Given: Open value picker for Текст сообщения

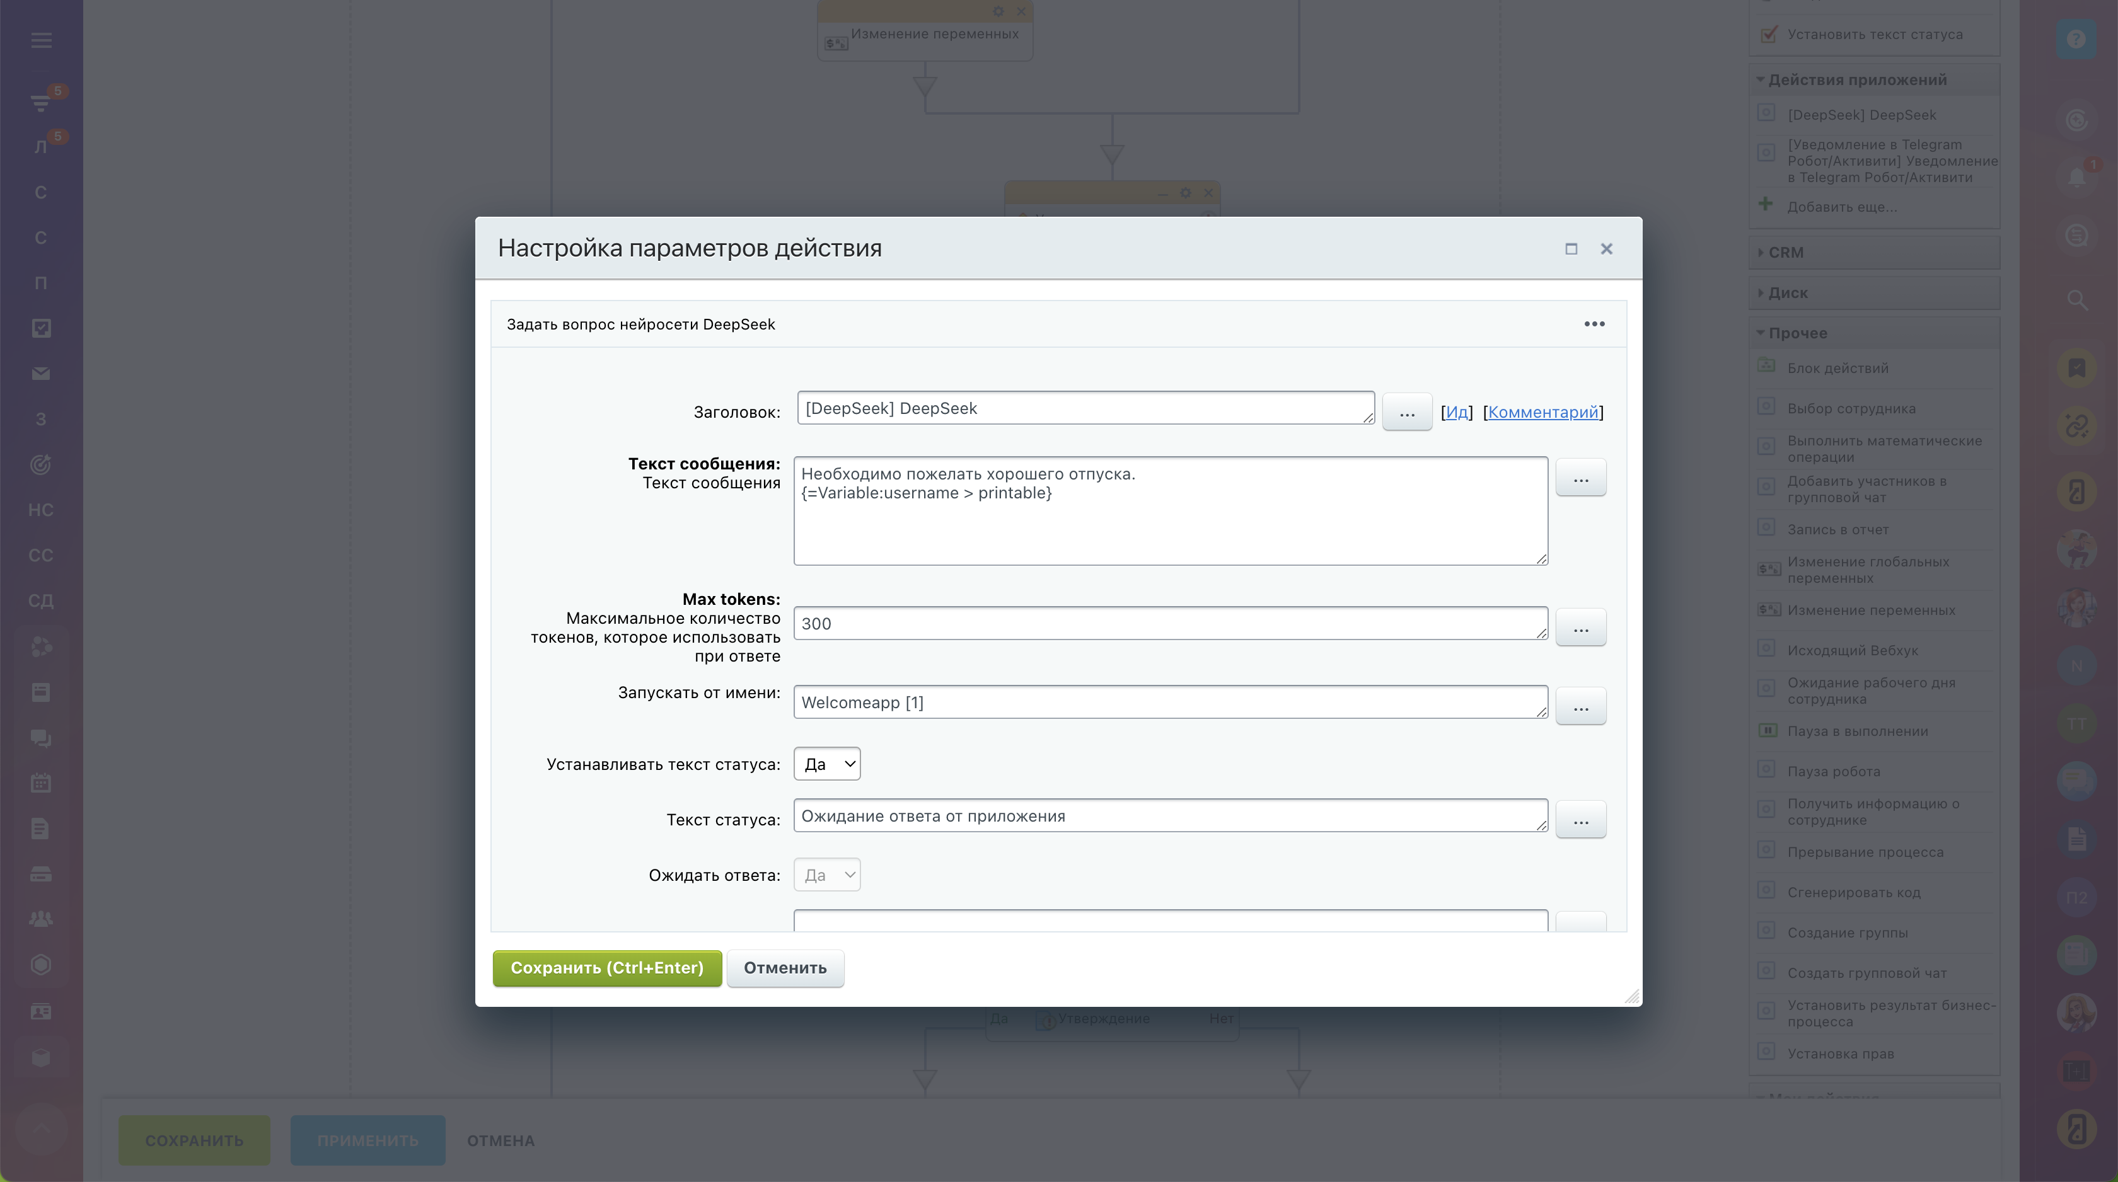Looking at the screenshot, I should [x=1580, y=478].
